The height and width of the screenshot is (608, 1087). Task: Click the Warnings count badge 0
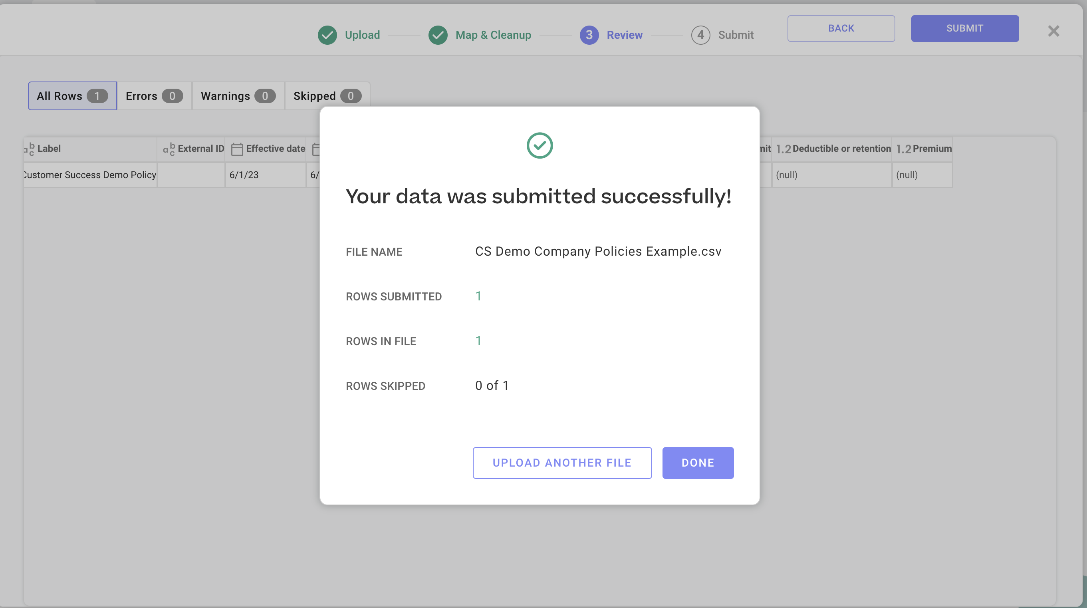(265, 96)
